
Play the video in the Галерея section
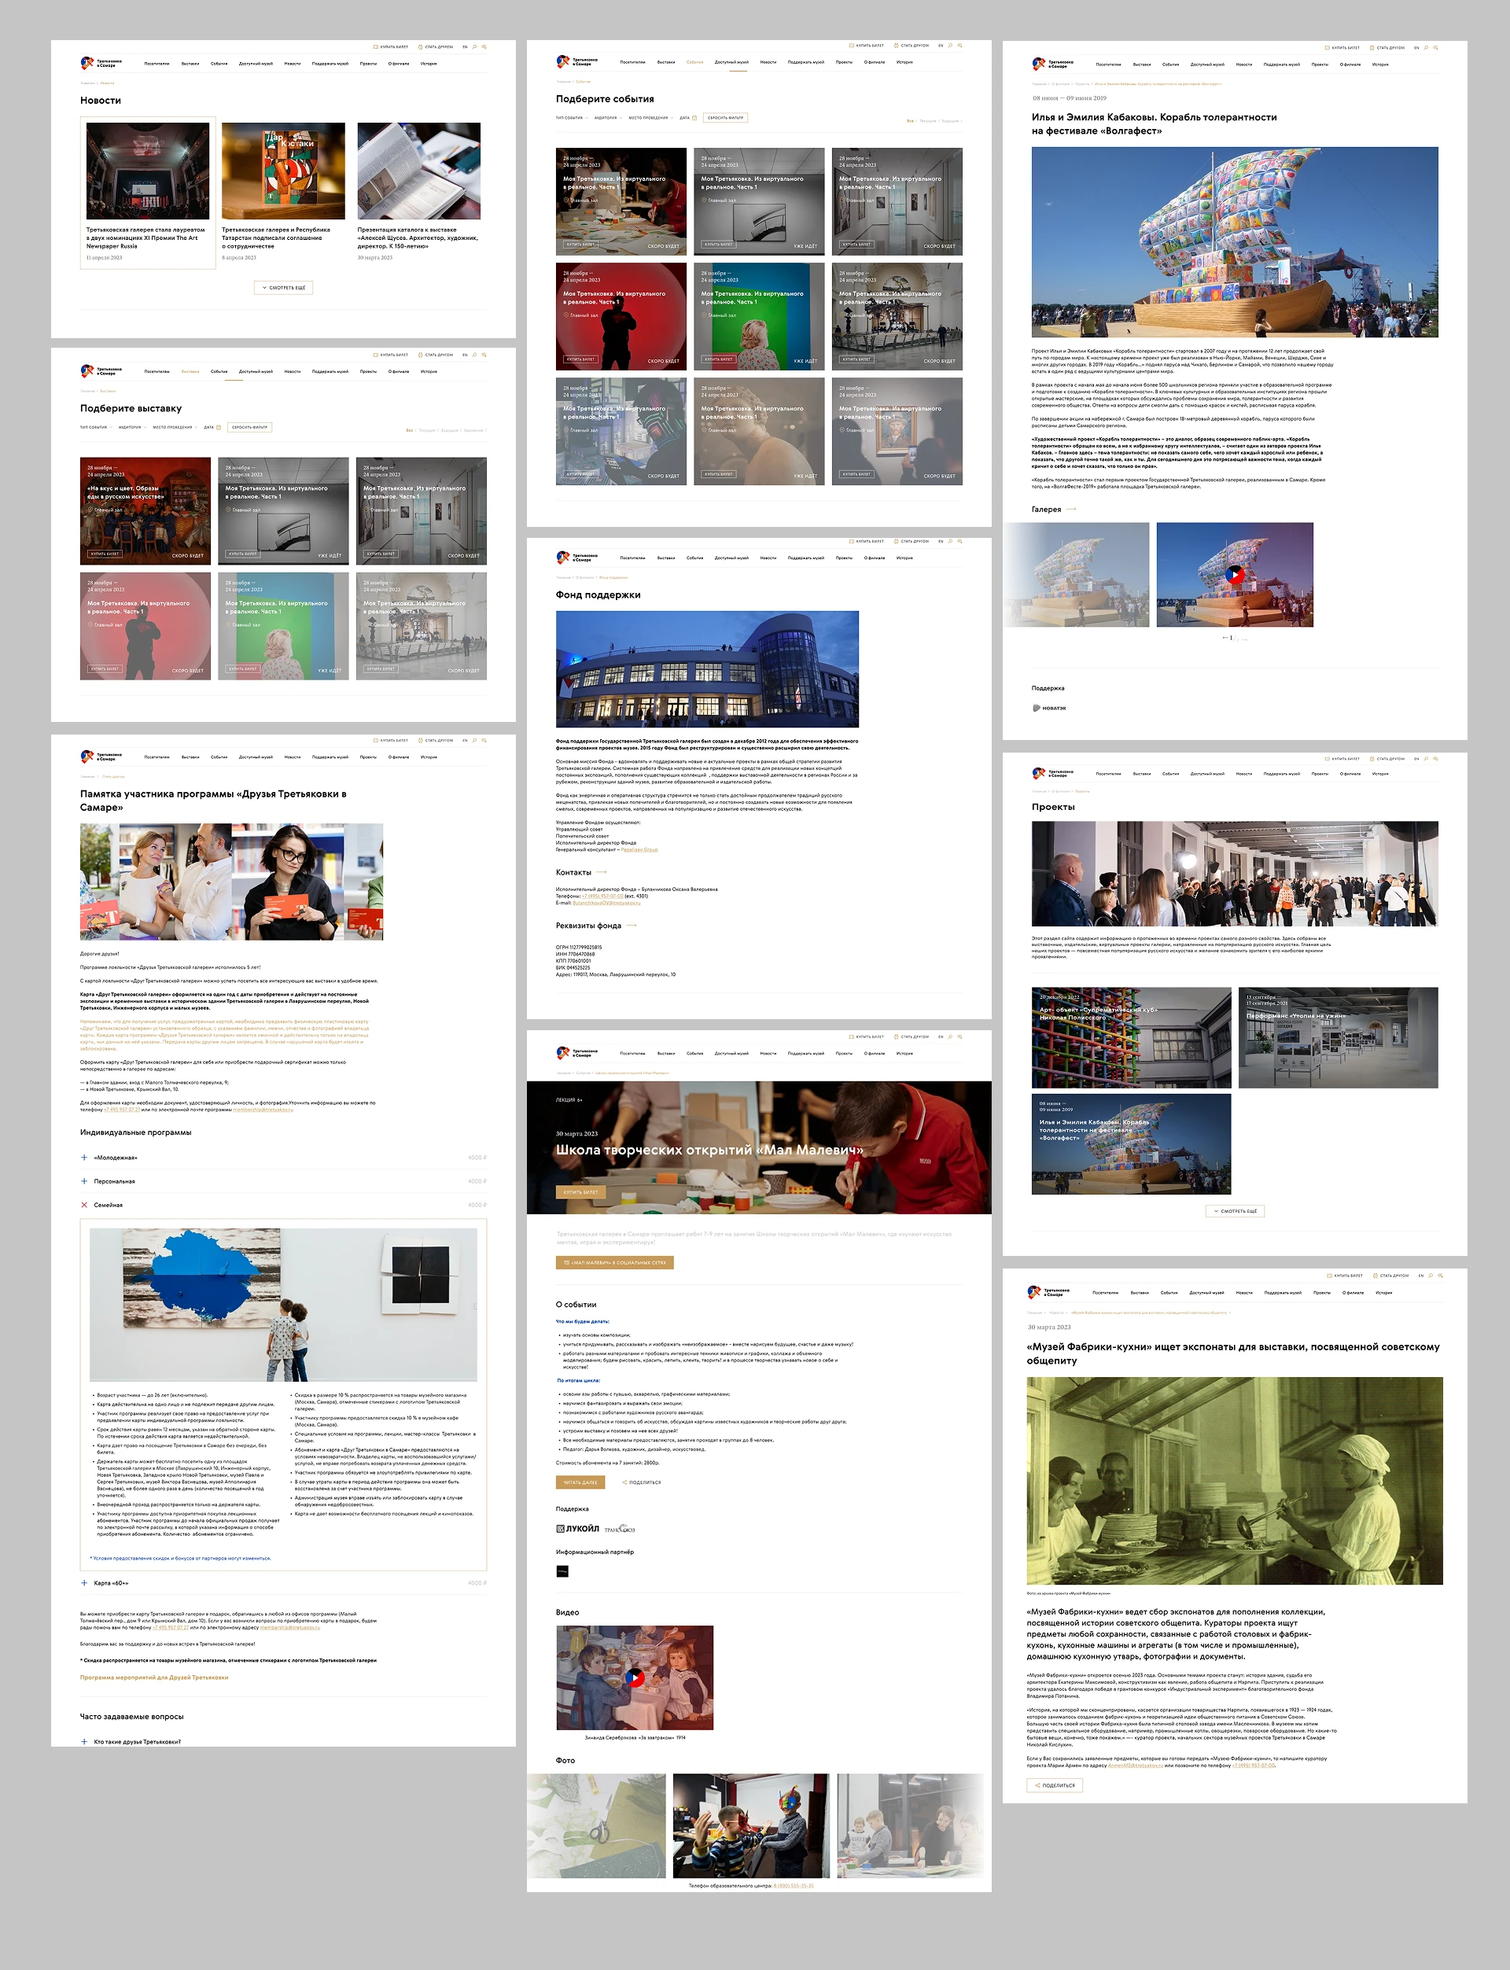tap(1235, 574)
